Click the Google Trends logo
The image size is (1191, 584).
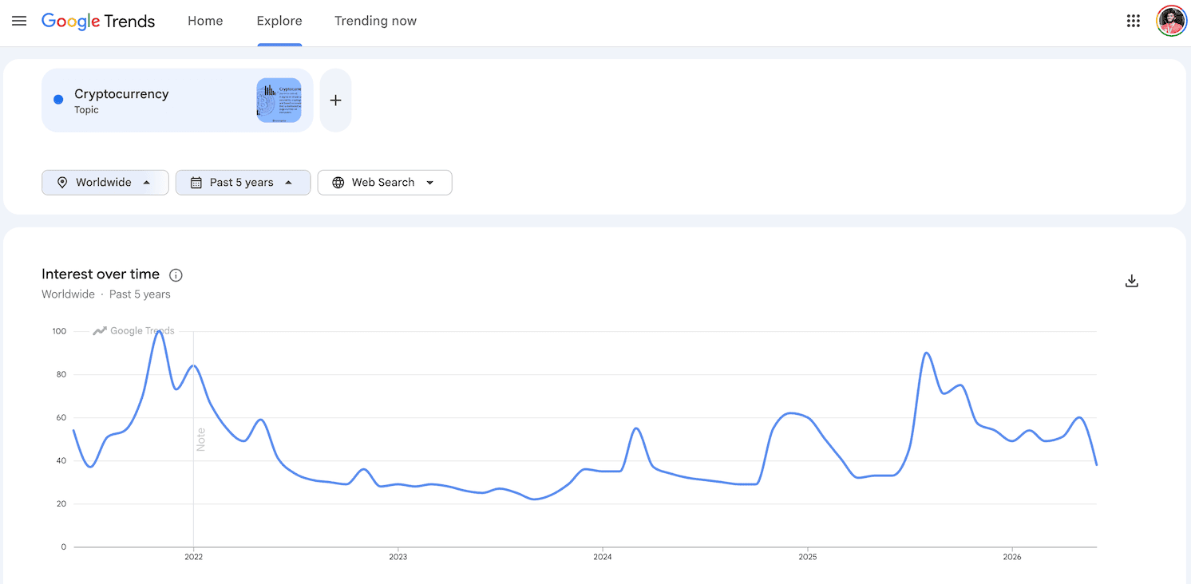[98, 22]
